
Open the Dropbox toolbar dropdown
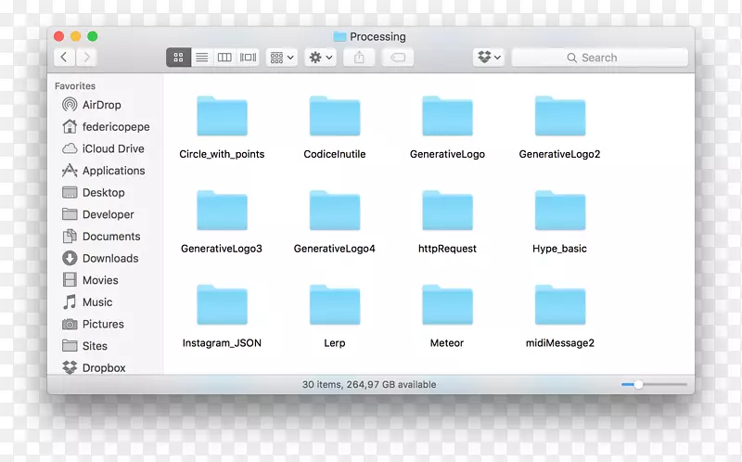(488, 58)
